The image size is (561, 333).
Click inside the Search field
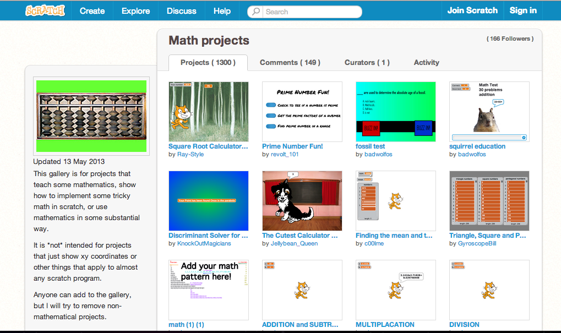(306, 10)
